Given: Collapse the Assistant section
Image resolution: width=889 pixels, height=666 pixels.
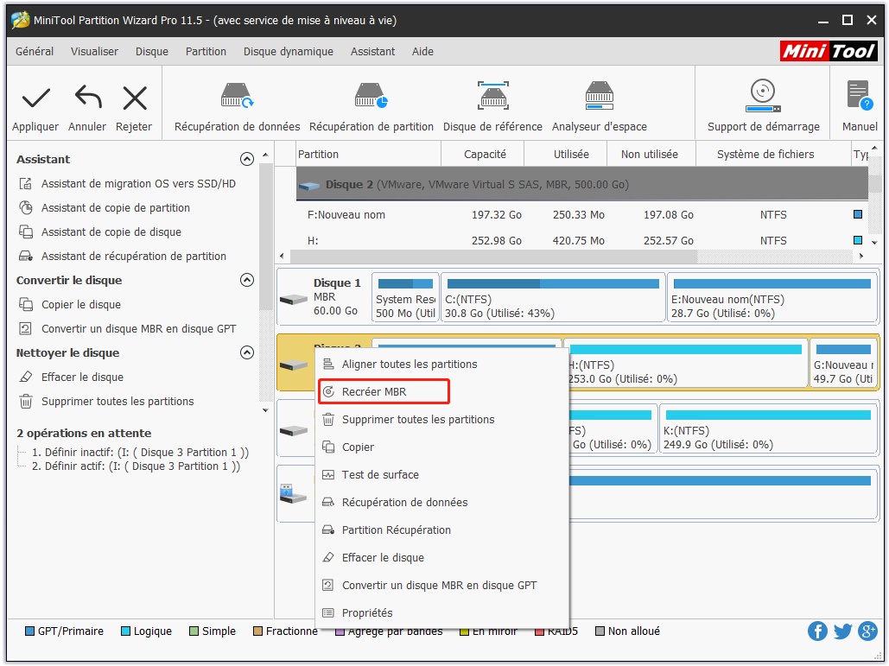Looking at the screenshot, I should [246, 159].
